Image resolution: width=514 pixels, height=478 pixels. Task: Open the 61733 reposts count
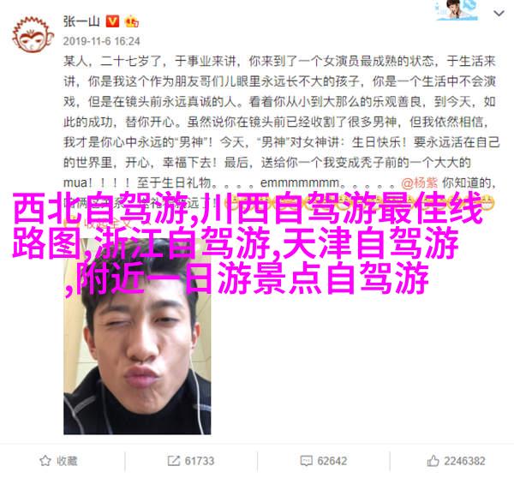[200, 461]
